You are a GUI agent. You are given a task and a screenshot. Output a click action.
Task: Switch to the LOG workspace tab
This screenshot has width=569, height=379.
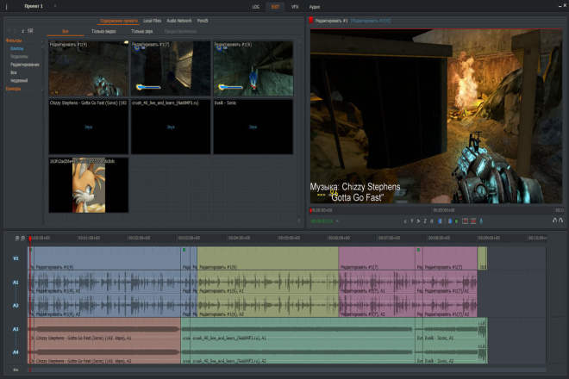click(x=255, y=7)
